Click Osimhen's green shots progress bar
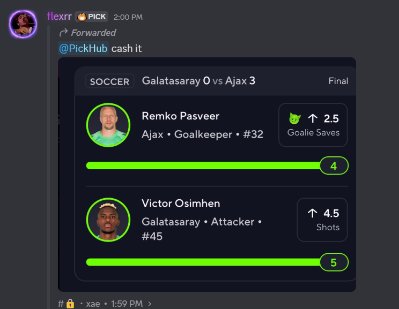 (x=203, y=262)
